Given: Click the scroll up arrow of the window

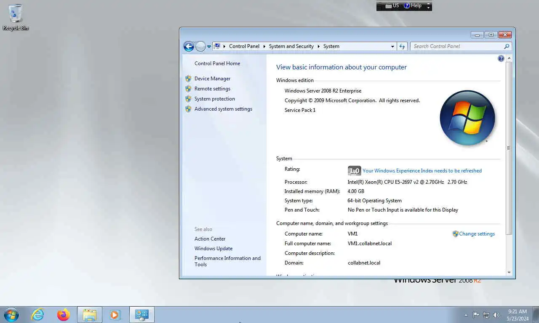Looking at the screenshot, I should click(509, 58).
